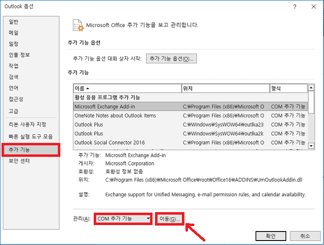The height and width of the screenshot is (245, 324).
Task: Click the Microsoft Corporation publisher text
Action: pos(130,163)
